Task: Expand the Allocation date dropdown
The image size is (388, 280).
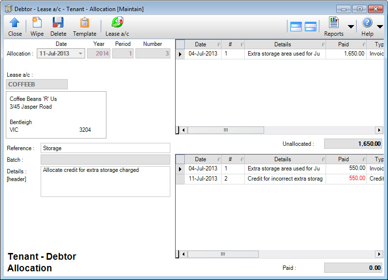Action: tap(80, 54)
